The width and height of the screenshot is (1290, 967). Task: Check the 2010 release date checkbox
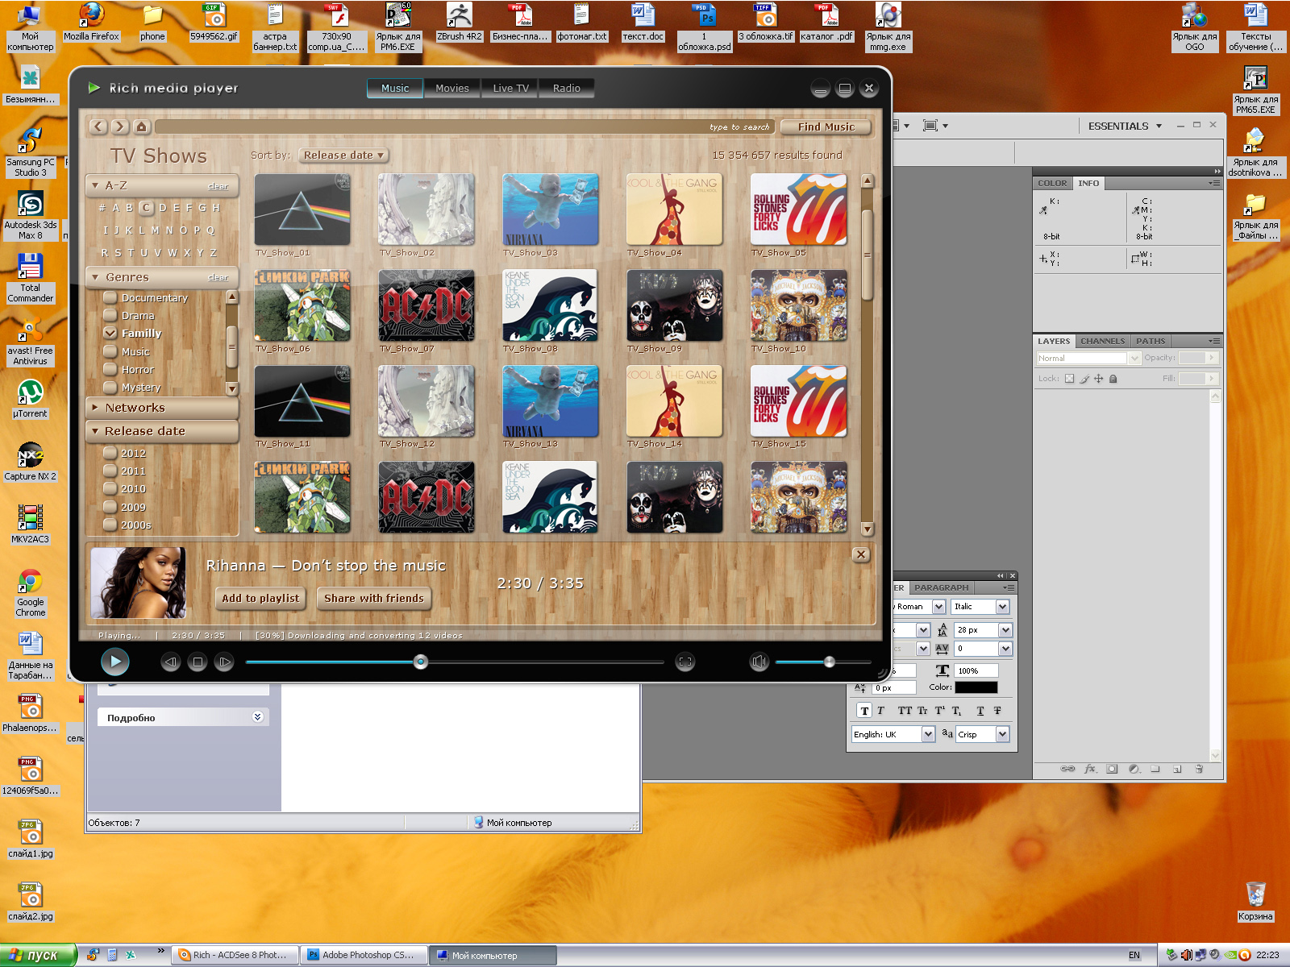tap(110, 488)
